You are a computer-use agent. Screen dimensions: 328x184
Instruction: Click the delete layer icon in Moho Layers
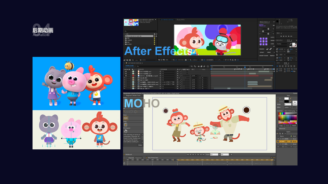coord(283,133)
